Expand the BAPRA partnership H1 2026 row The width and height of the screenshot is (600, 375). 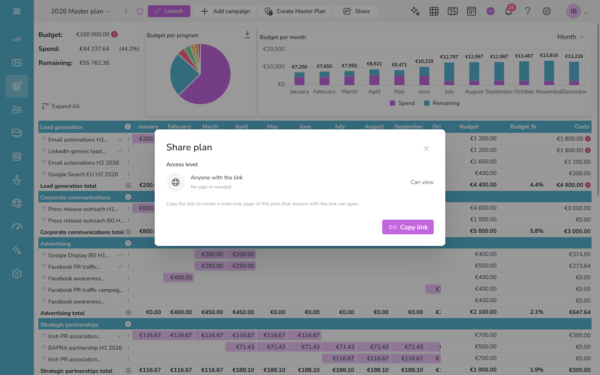click(x=44, y=347)
